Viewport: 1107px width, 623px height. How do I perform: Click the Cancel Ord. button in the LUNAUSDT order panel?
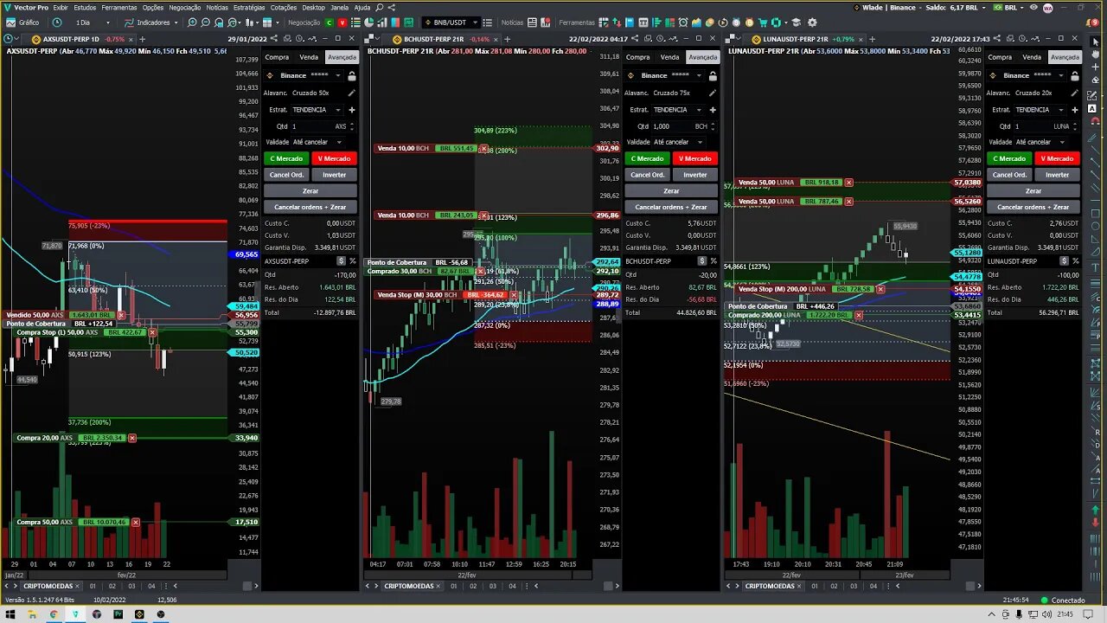point(1009,175)
